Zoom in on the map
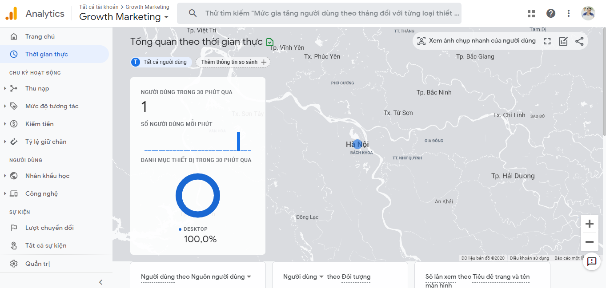The image size is (606, 288). pyautogui.click(x=590, y=224)
